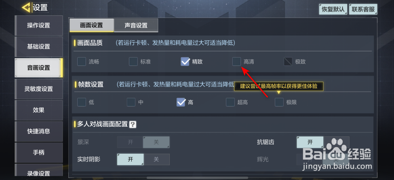Open the multiplayer graphics help question mark
This screenshot has width=394, height=180.
pyautogui.click(x=133, y=124)
